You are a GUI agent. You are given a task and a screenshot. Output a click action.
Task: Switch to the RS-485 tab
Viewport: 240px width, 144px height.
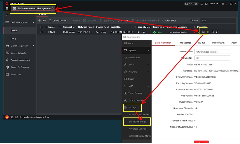click(202, 43)
